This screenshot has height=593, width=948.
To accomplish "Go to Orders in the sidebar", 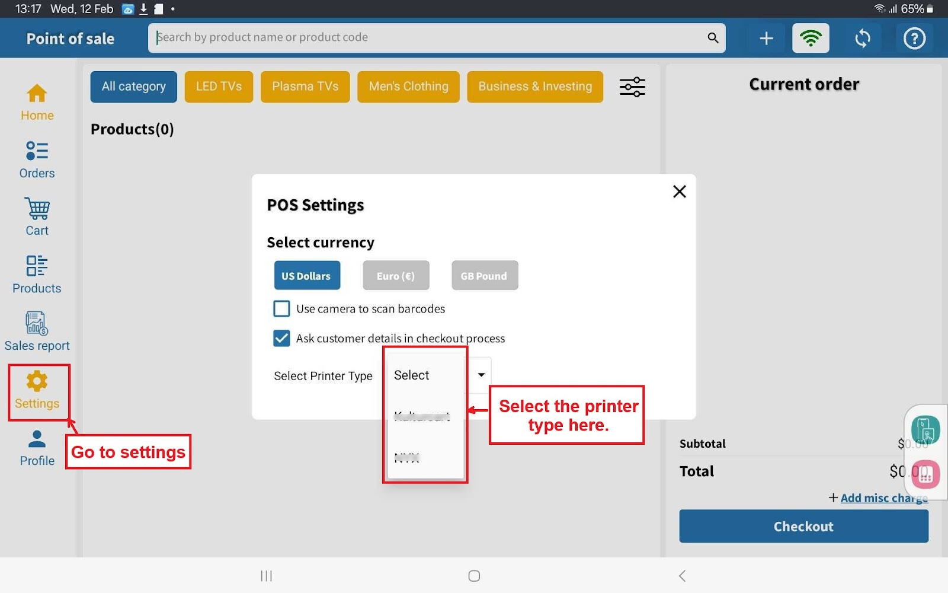I will coord(37,159).
